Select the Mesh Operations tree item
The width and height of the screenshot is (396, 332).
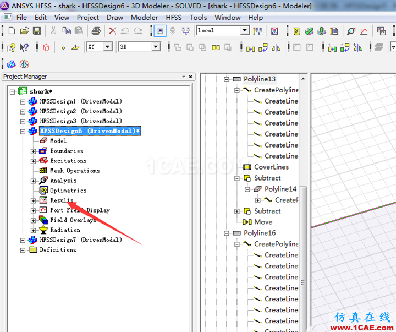[x=75, y=171]
